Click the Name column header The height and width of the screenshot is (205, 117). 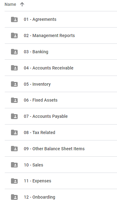pyautogui.click(x=10, y=4)
